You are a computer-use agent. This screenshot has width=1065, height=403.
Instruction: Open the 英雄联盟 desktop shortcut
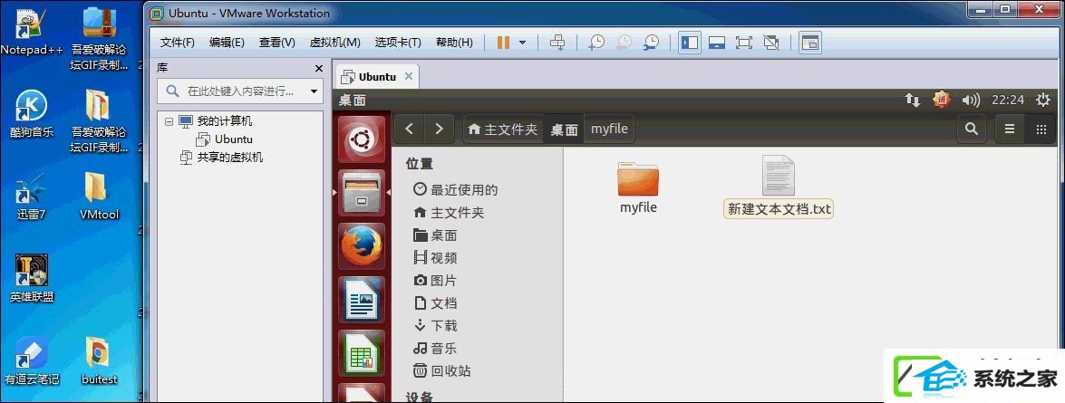31,278
